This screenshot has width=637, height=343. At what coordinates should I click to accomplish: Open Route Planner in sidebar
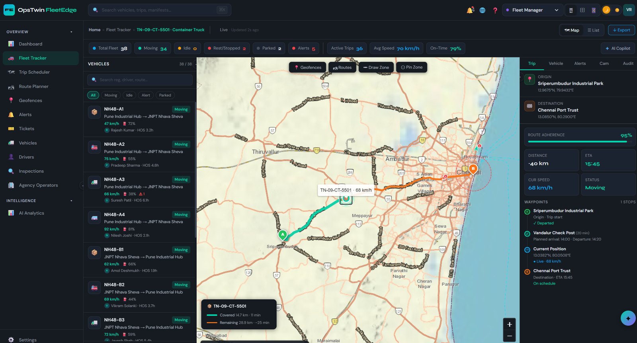(x=41, y=86)
